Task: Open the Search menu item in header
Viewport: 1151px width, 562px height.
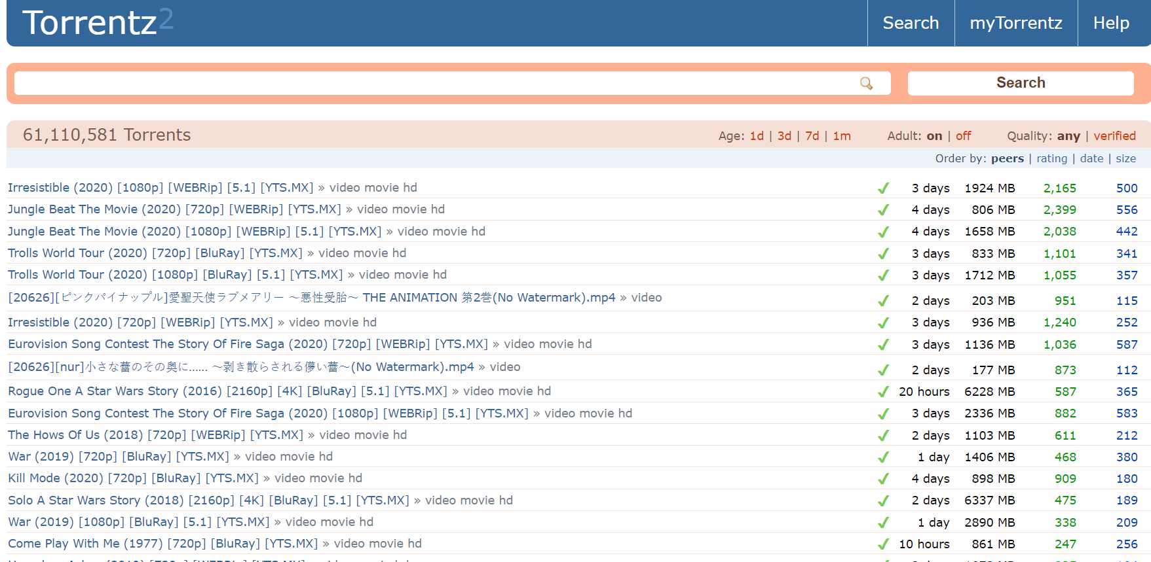Action: (x=911, y=23)
